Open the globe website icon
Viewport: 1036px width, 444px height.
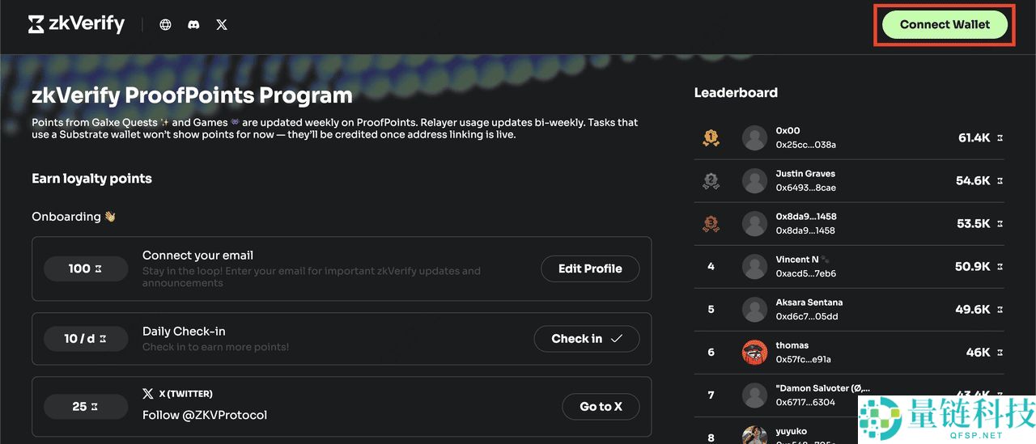(165, 24)
